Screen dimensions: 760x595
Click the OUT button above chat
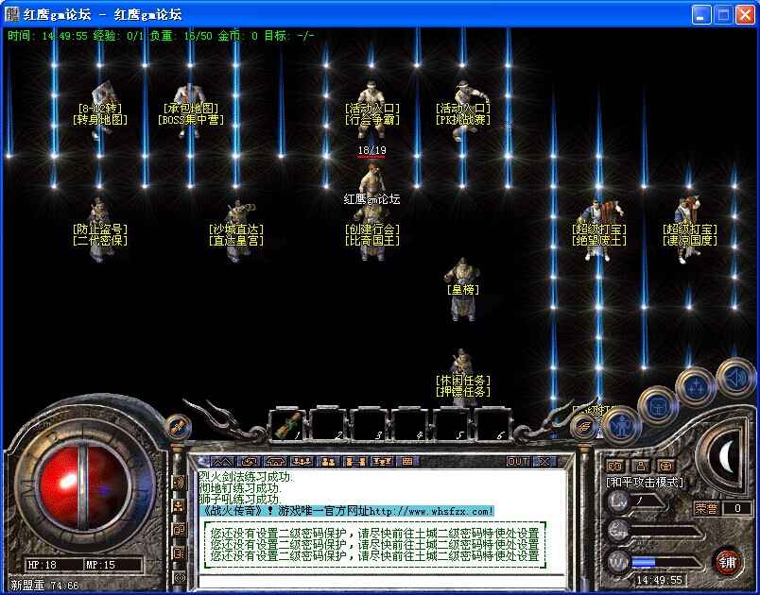[x=518, y=462]
